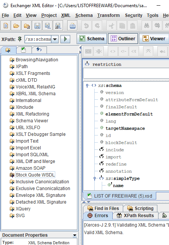This screenshot has width=169, height=245.
Task: Click the New Document toolbar icon
Action: click(6, 26)
